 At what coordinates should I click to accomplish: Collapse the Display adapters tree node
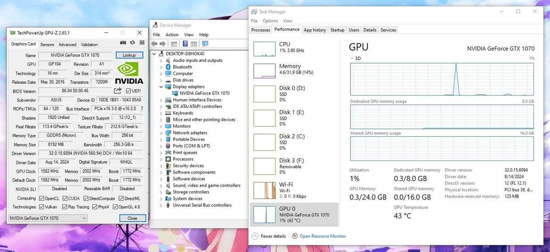point(161,86)
